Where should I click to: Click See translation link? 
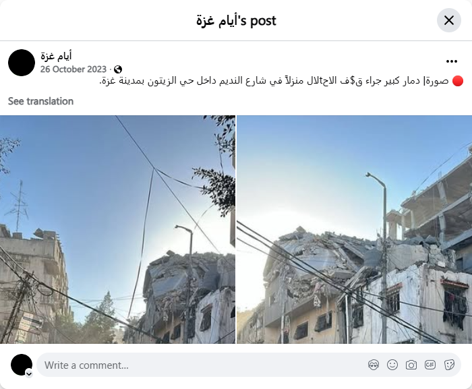coord(40,101)
